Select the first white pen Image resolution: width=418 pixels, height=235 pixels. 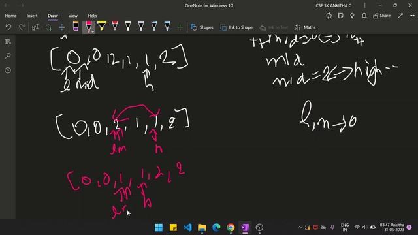[x=128, y=26]
